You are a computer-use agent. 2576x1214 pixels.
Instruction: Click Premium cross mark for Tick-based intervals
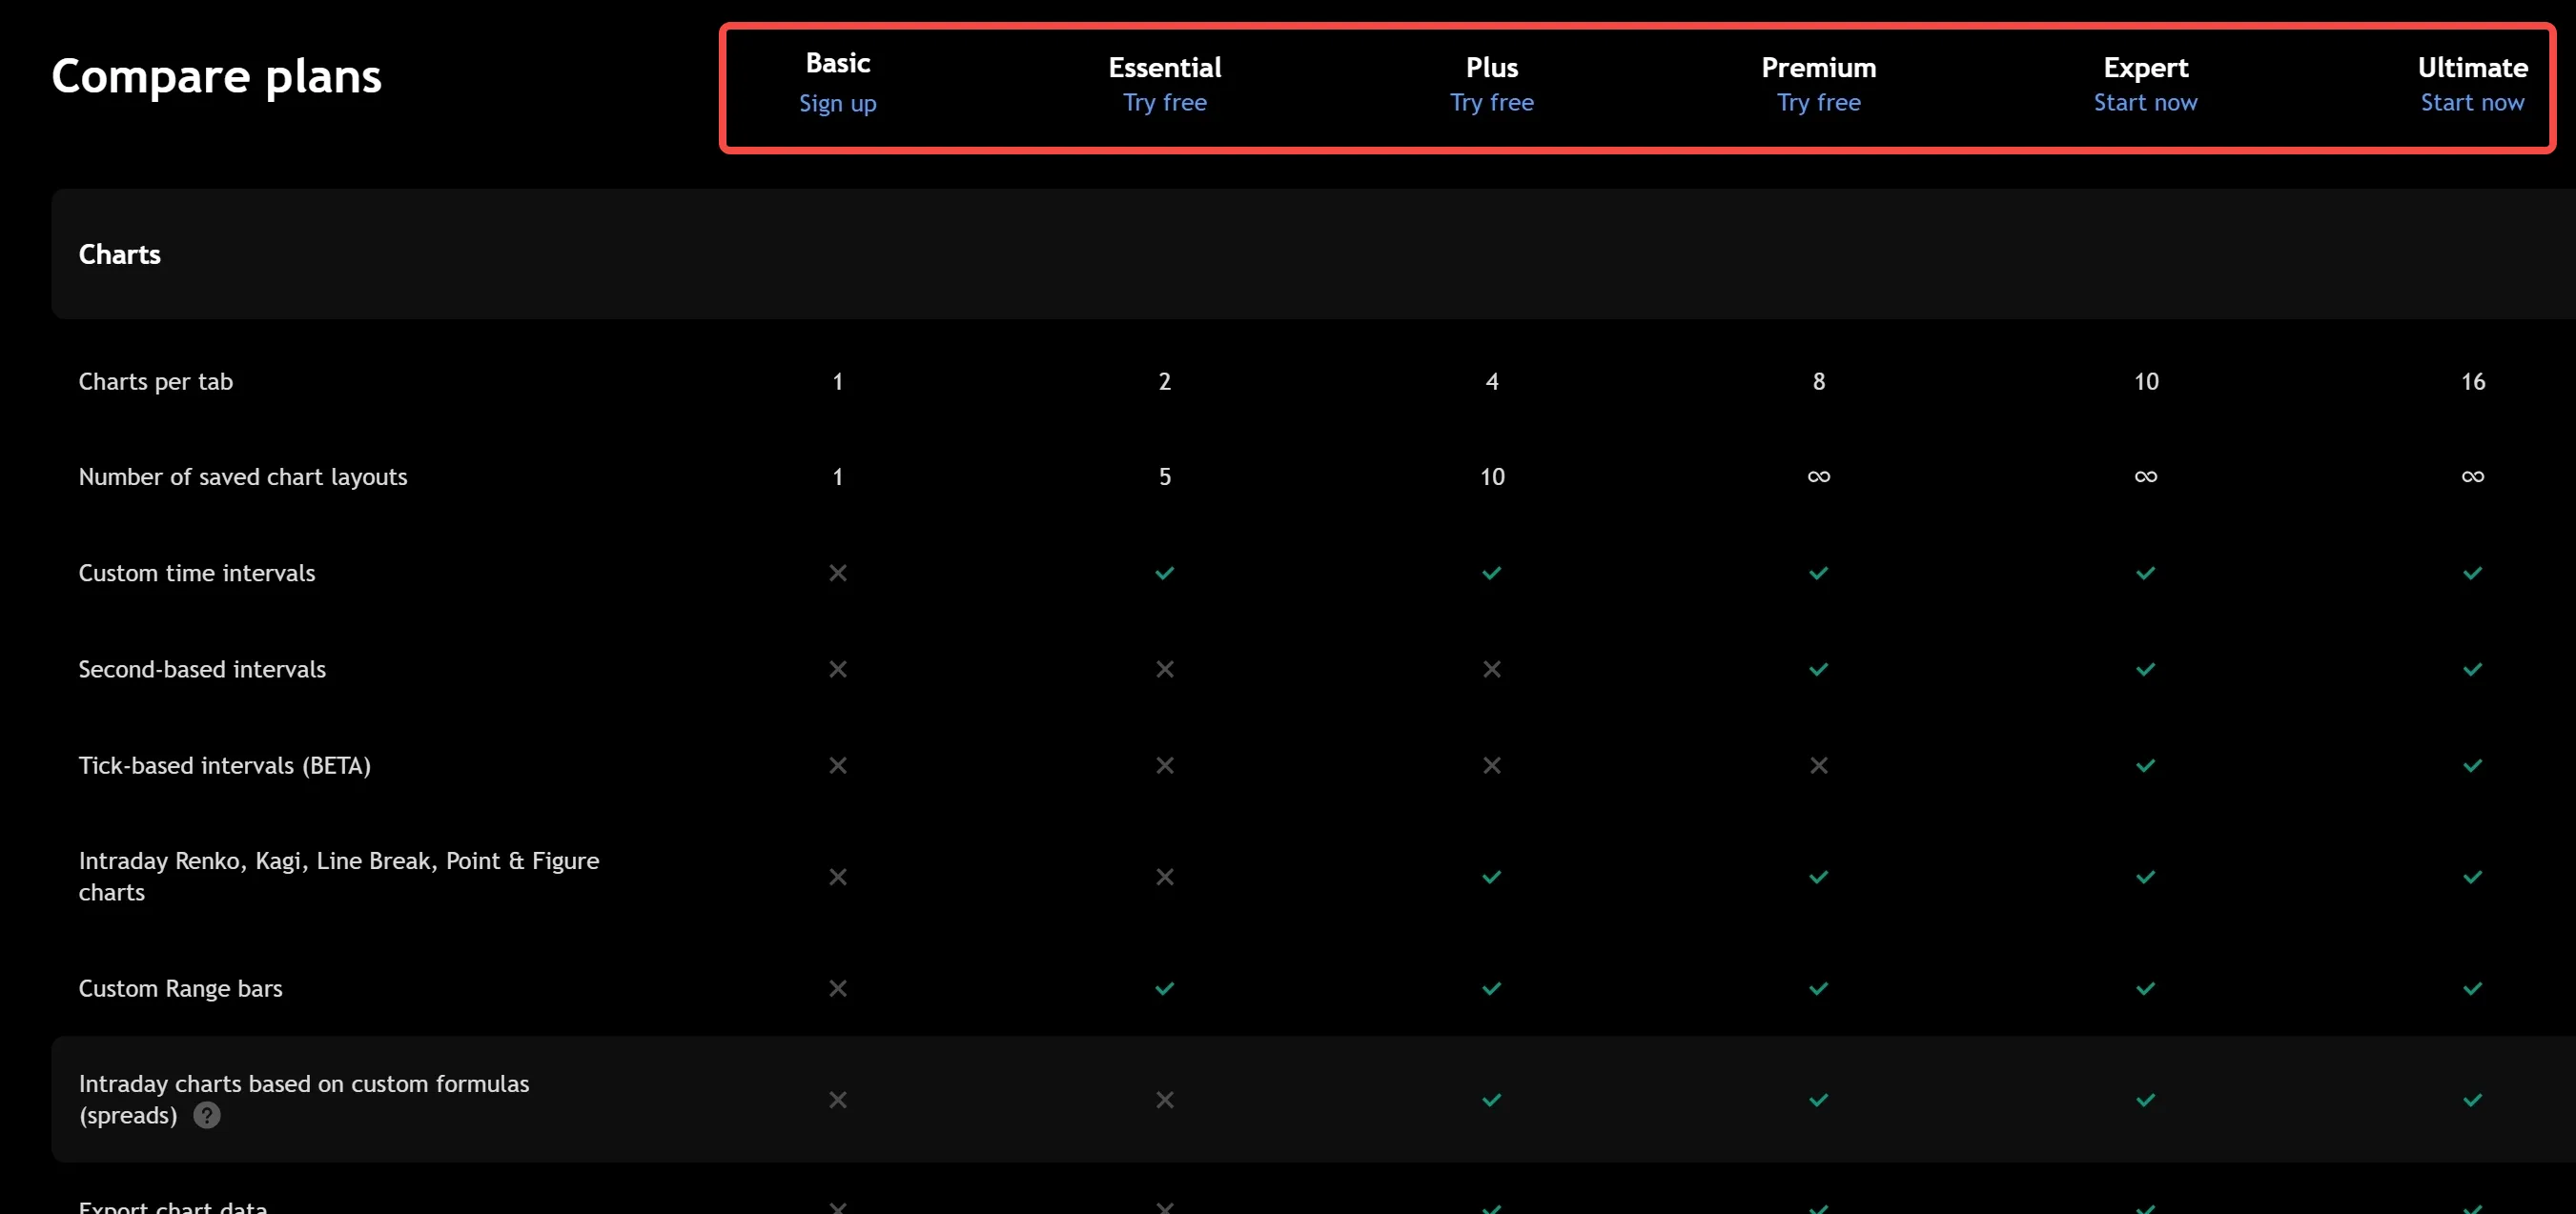1818,765
